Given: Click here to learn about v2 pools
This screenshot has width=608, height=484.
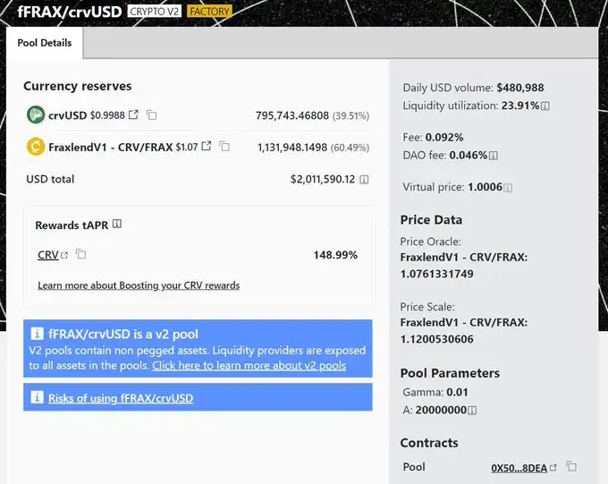Looking at the screenshot, I should pyautogui.click(x=249, y=366).
